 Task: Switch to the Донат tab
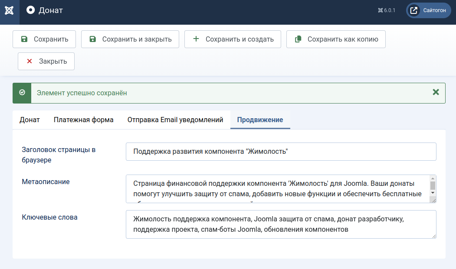30,120
